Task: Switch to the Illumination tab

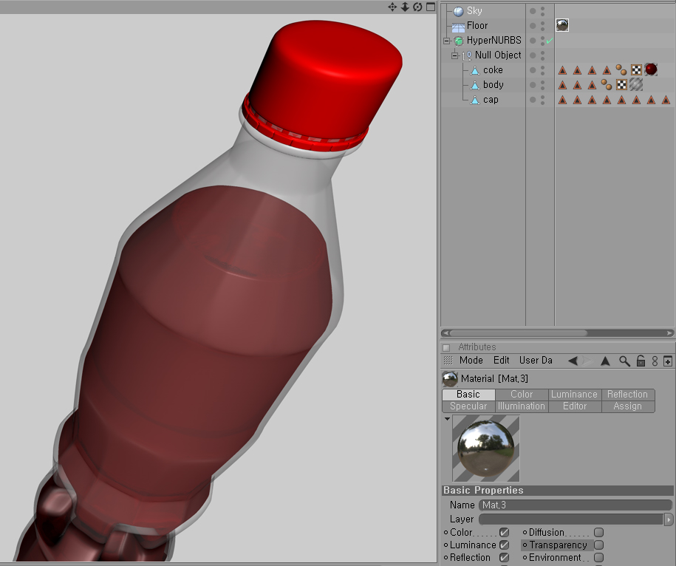Action: 522,406
